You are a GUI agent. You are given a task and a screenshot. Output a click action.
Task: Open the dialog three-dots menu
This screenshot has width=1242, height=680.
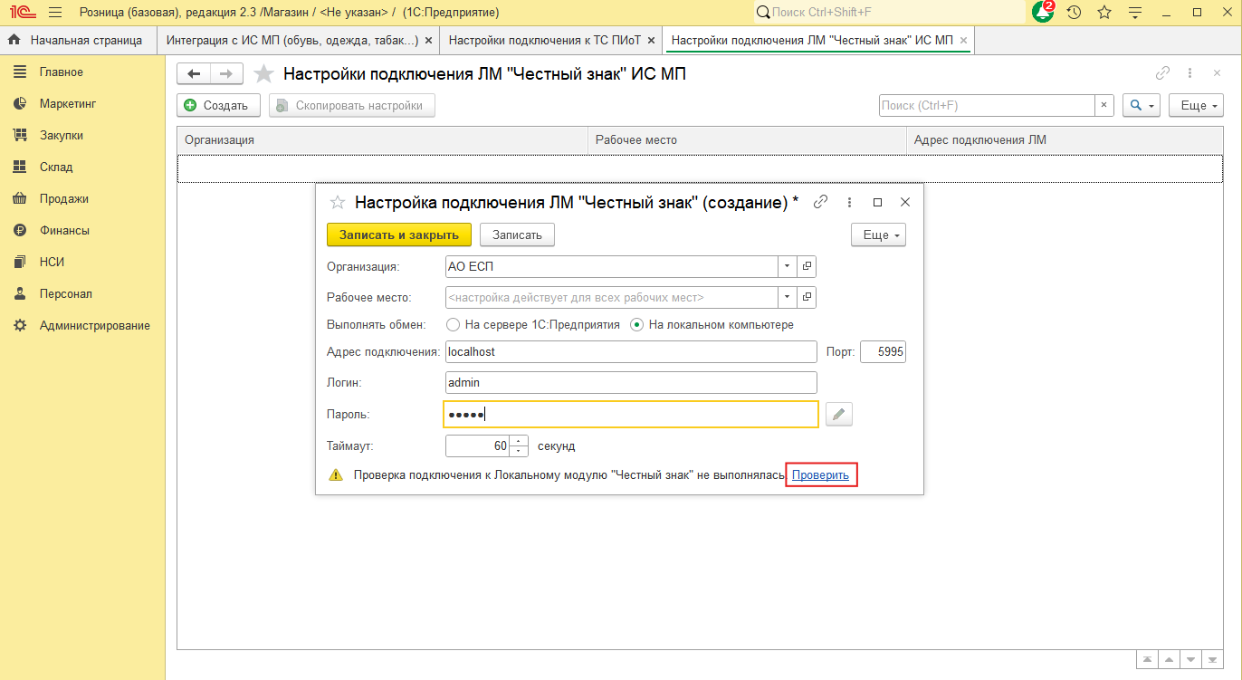click(849, 203)
